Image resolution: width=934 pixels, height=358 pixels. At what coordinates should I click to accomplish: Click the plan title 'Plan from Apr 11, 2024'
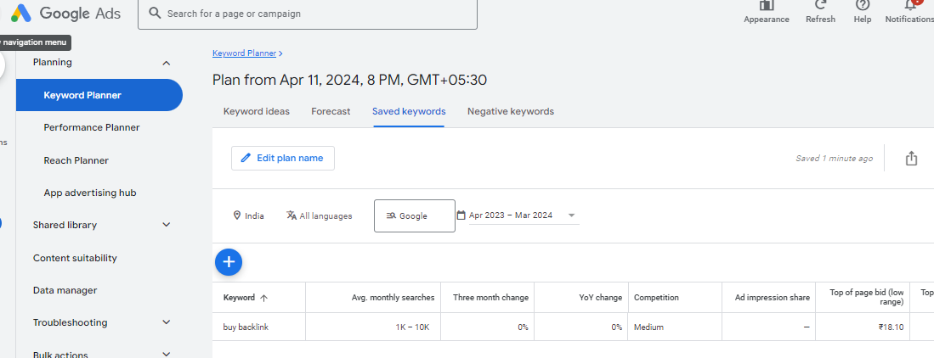(349, 80)
